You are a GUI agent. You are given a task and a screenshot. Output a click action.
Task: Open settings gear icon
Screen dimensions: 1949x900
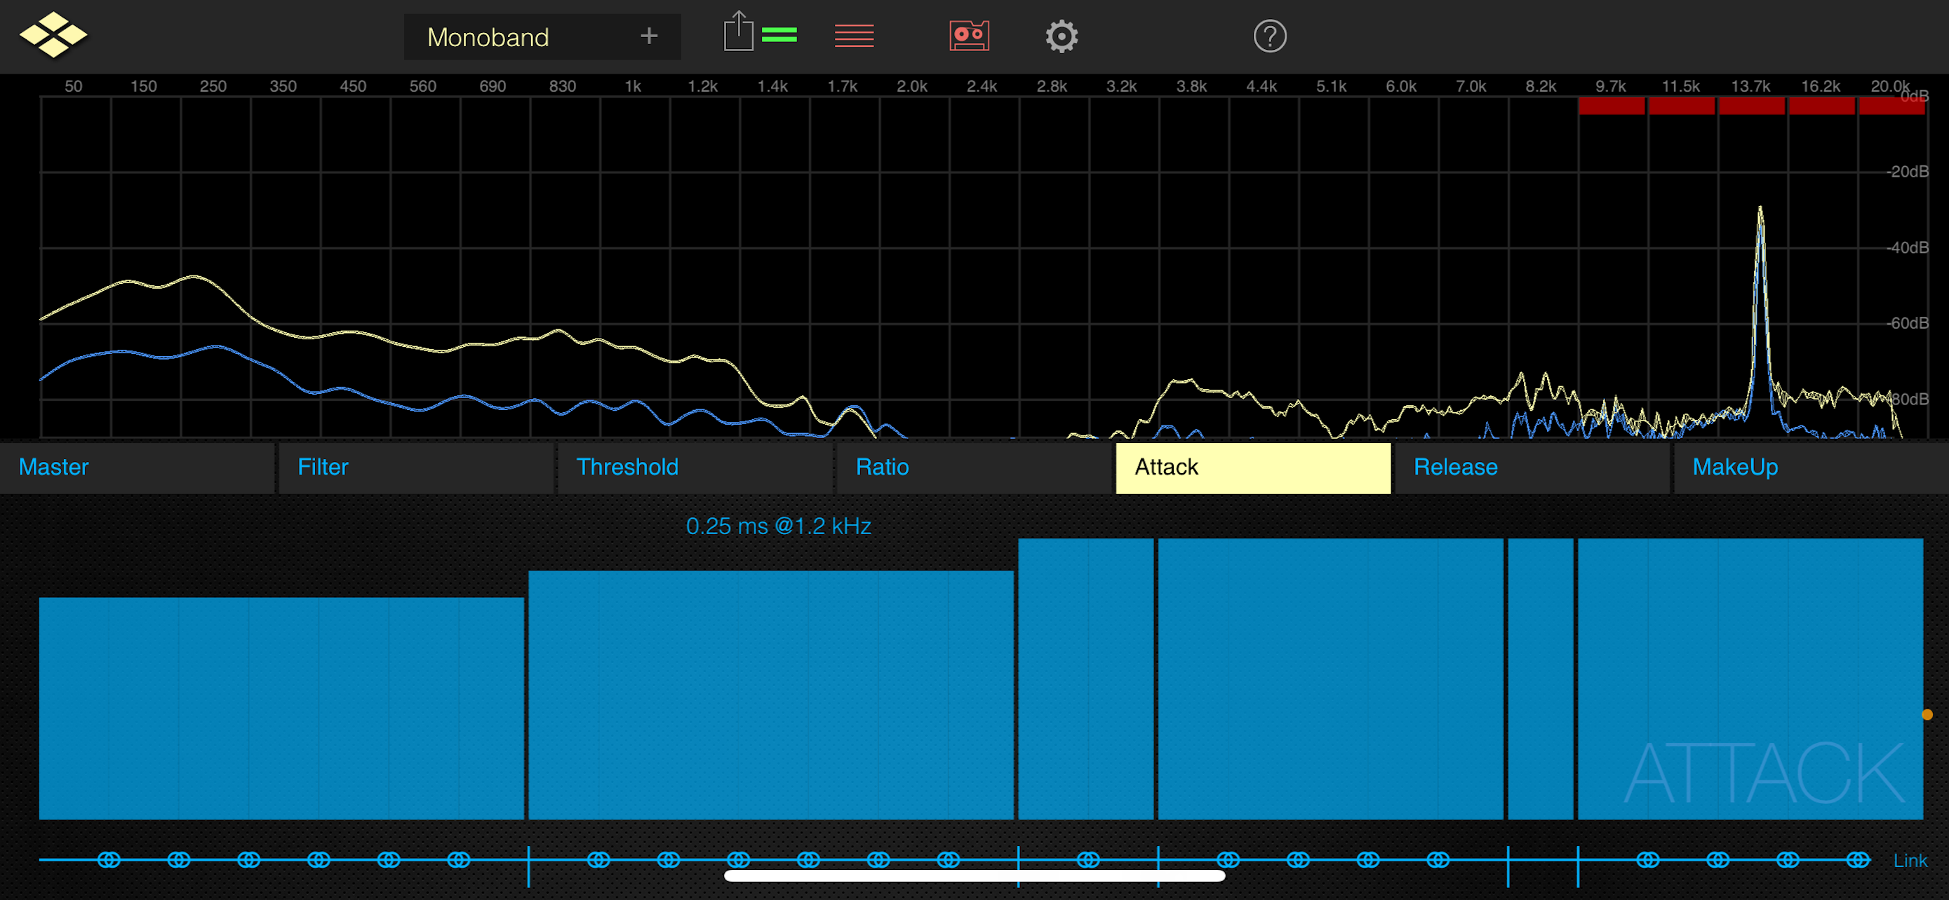point(1061,36)
